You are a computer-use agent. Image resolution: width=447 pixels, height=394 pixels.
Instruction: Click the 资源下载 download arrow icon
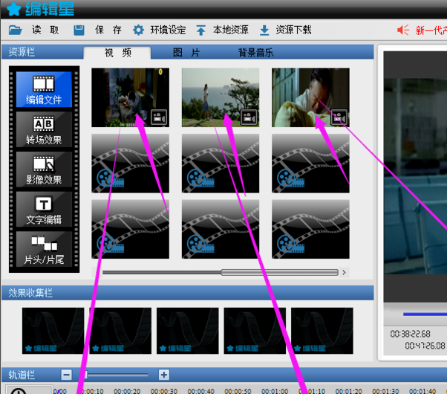[x=264, y=30]
